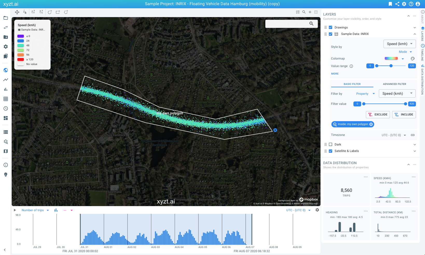Open the Filter by Property dropdown
Viewport: 425px width, 255px height.
coord(366,94)
